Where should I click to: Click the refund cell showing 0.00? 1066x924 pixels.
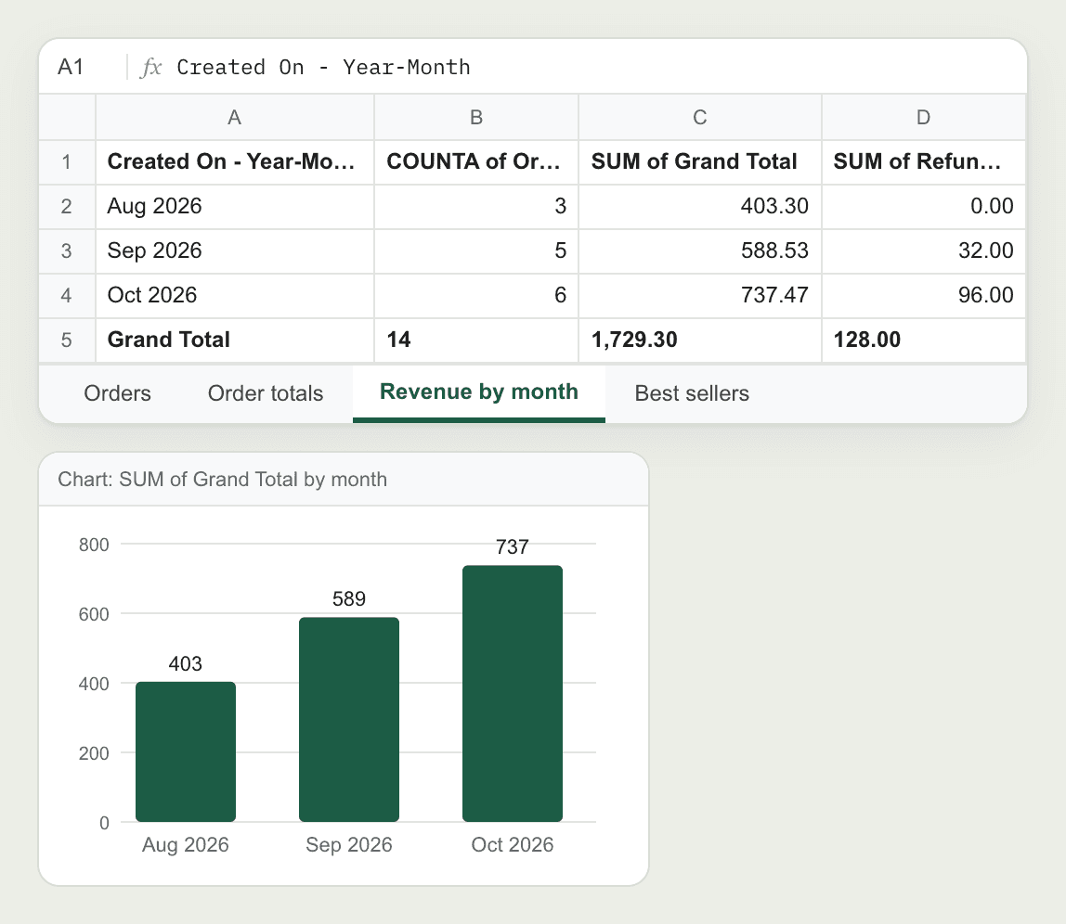[923, 207]
